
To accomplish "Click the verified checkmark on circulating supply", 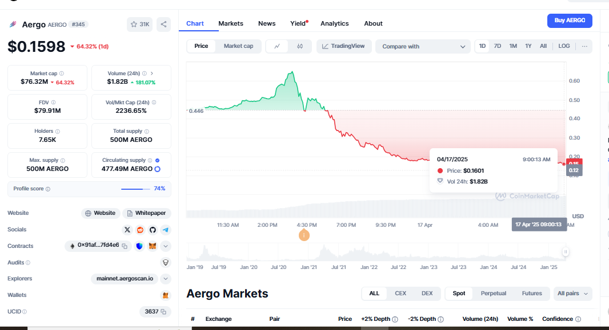I will (x=157, y=160).
